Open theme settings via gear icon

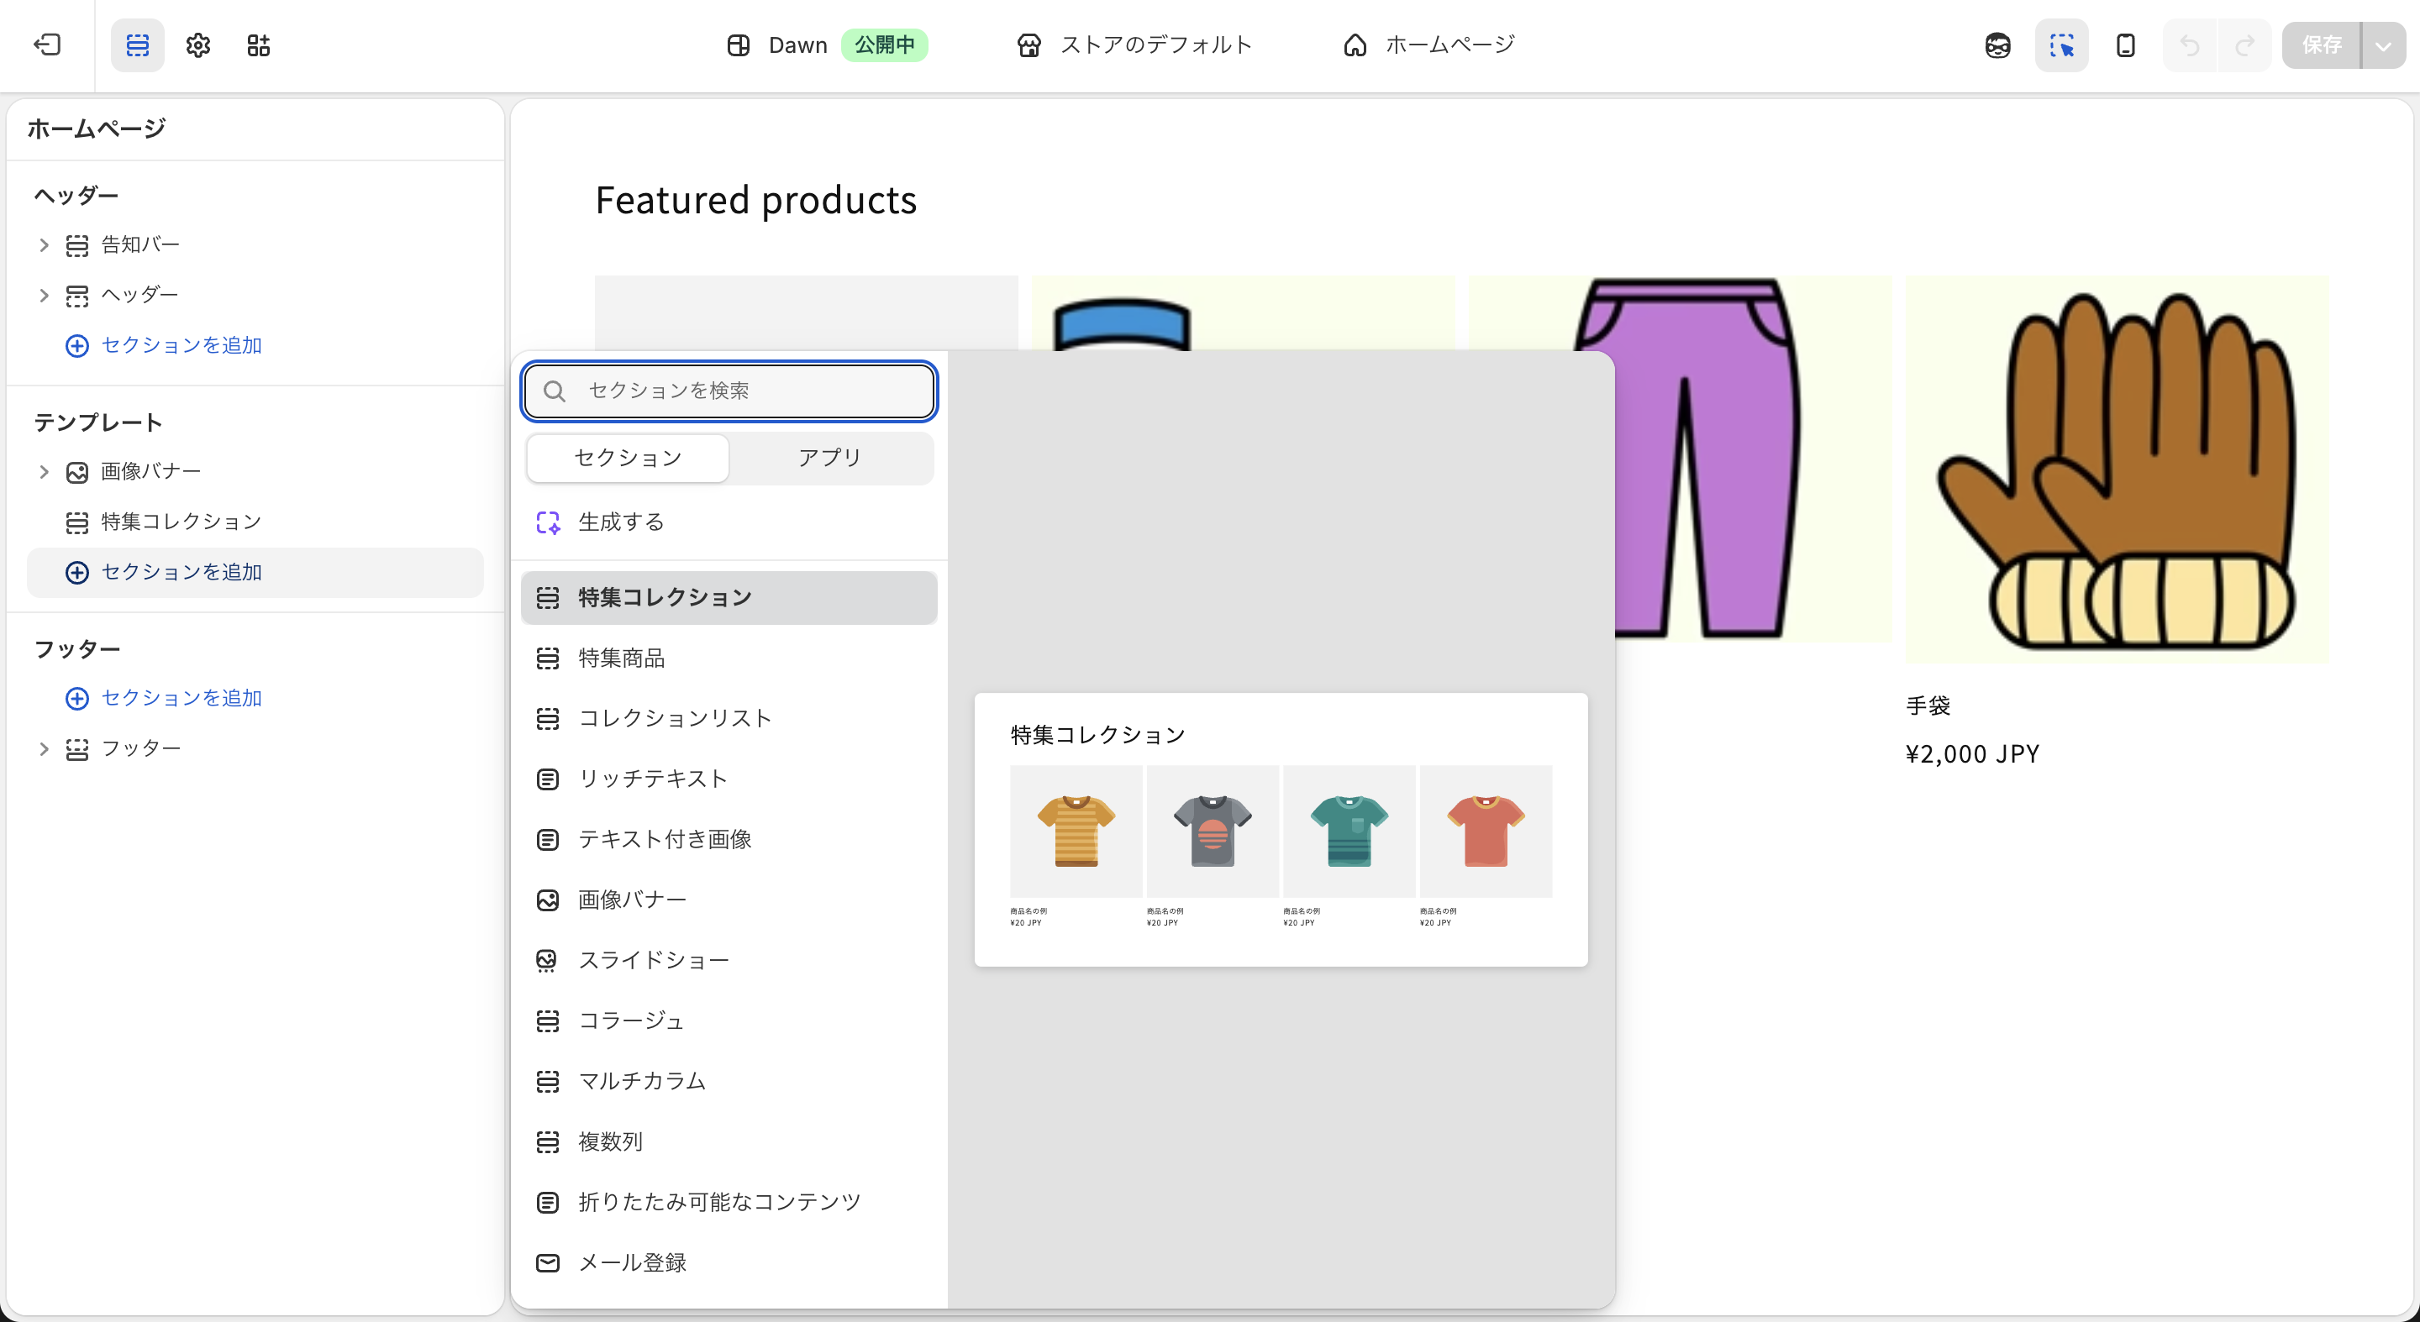coord(198,45)
